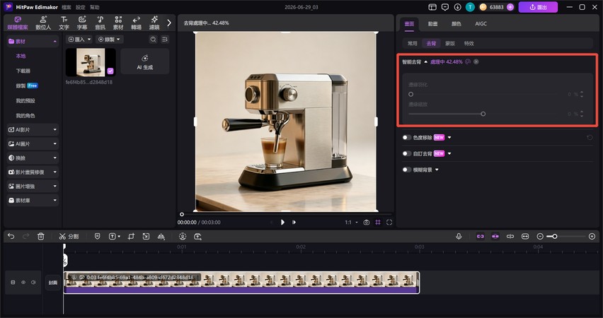Change media list sort/view icon

tap(165, 39)
